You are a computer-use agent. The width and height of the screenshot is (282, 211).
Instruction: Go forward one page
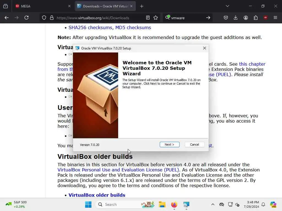point(17,18)
